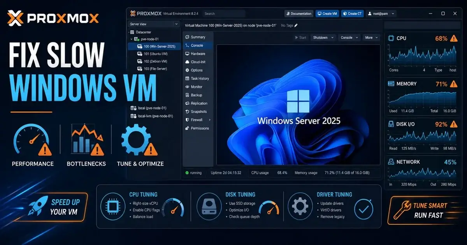Click the greyed-out Start button
The height and width of the screenshot is (245, 467).
coord(300,38)
